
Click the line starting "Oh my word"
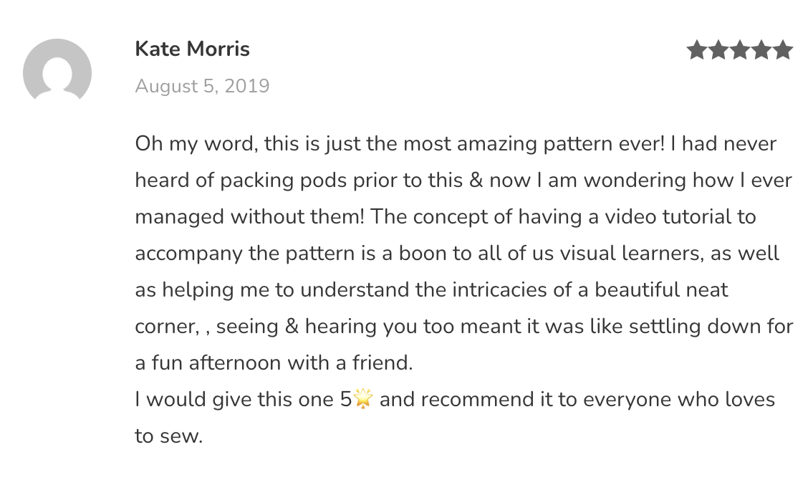(x=456, y=144)
